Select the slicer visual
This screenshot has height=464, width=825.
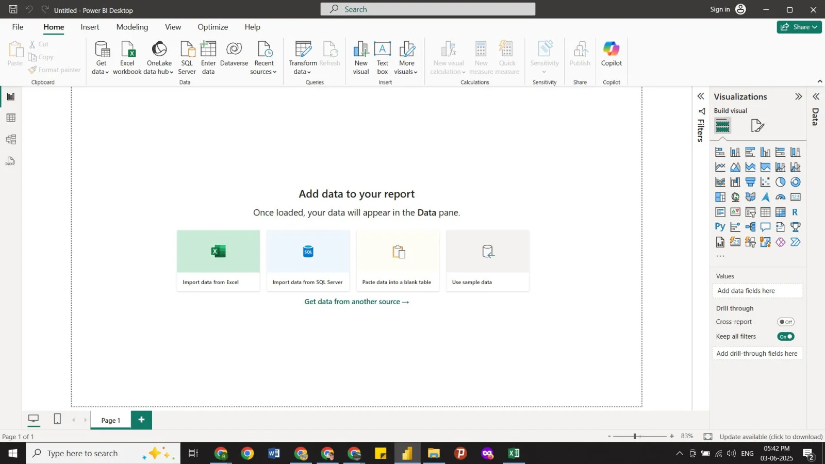pos(750,212)
